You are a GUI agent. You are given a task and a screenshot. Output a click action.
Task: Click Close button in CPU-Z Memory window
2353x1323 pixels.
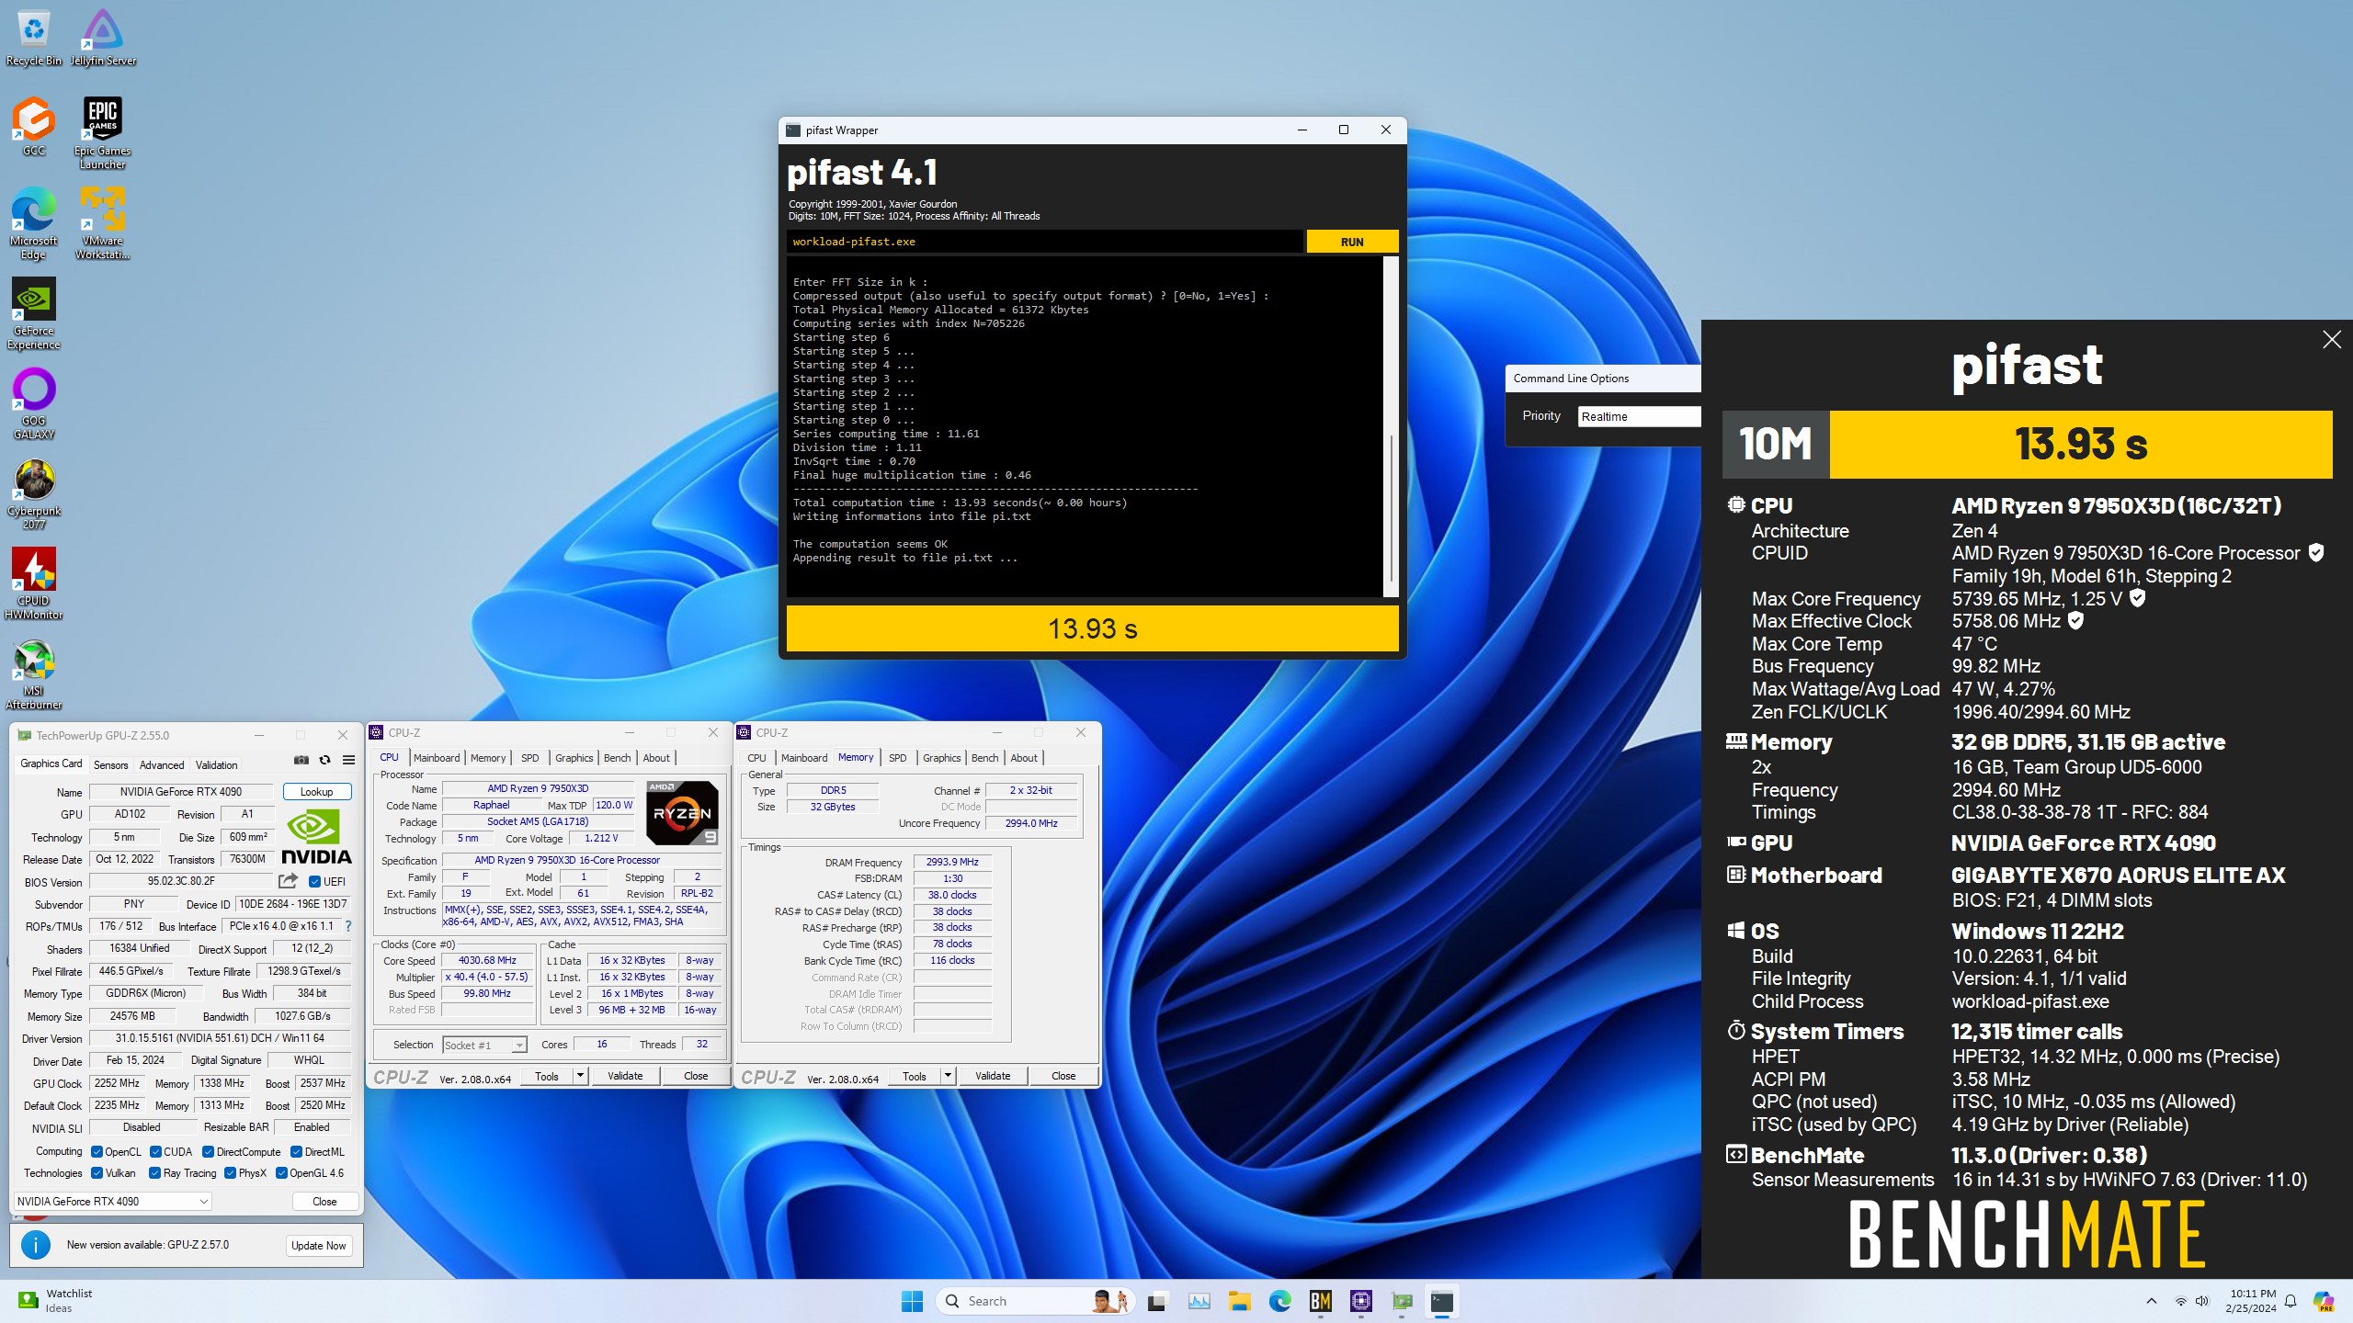[1063, 1075]
